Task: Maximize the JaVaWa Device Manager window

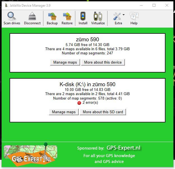Action: click(154, 5)
